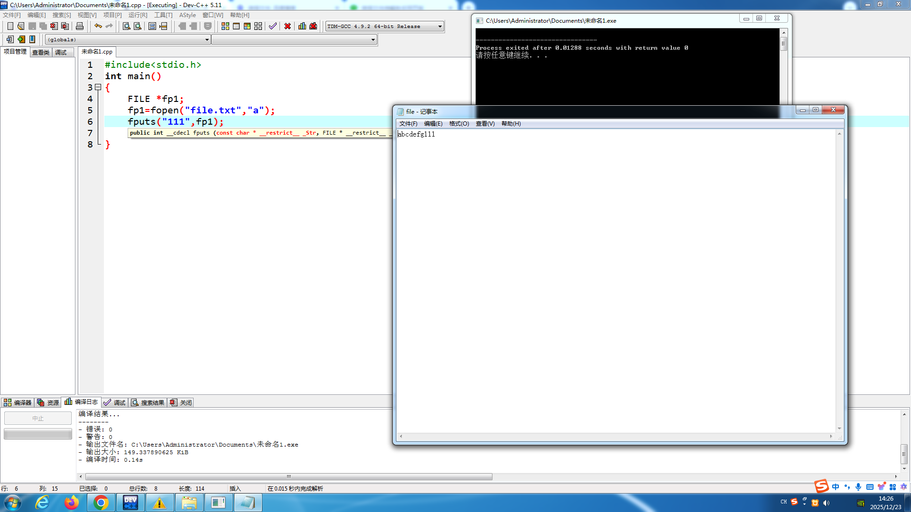Click the Compile & Run toolbar icon

(x=247, y=26)
